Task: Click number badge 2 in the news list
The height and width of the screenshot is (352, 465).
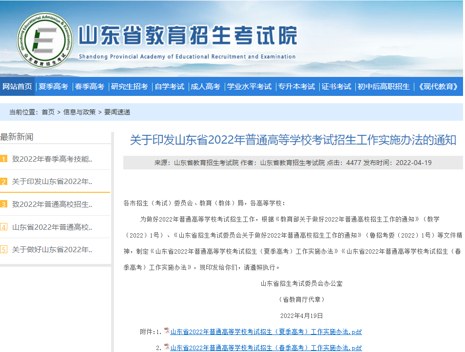Action: point(5,182)
